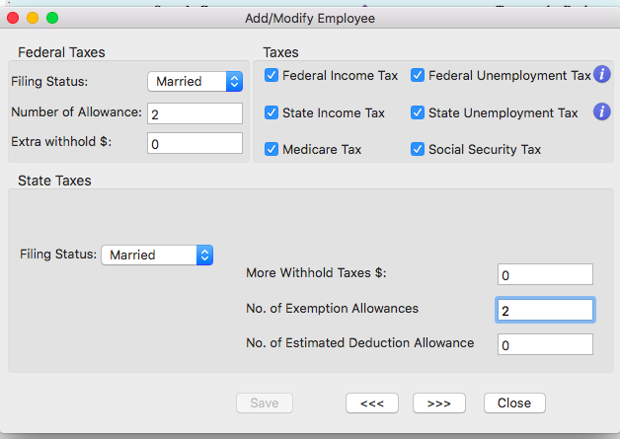Uncheck State Unemployment Tax checkbox
Image resolution: width=620 pixels, height=439 pixels.
[x=418, y=112]
